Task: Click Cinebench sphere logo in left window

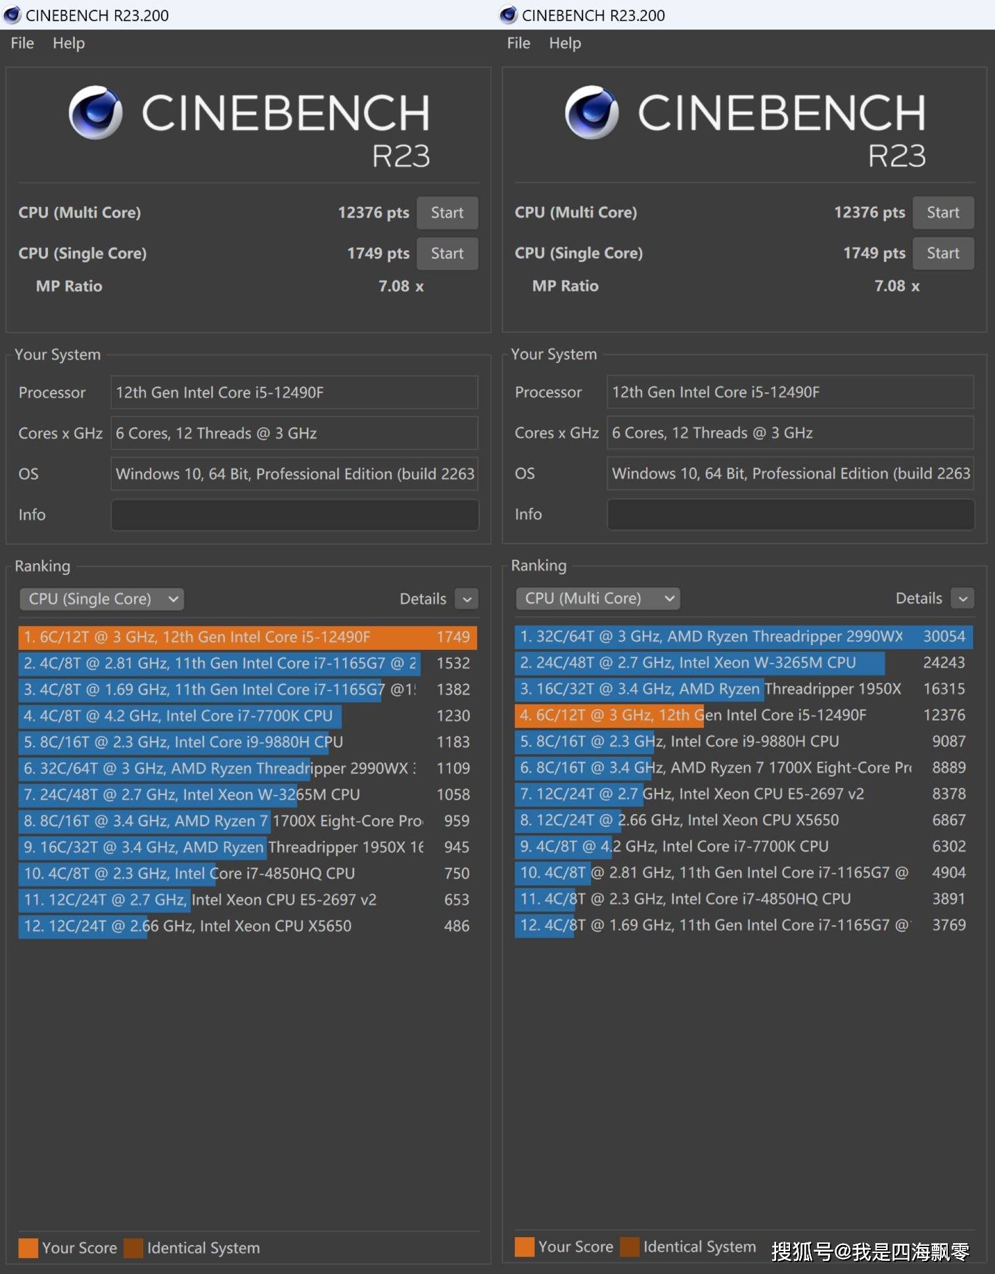Action: point(95,112)
